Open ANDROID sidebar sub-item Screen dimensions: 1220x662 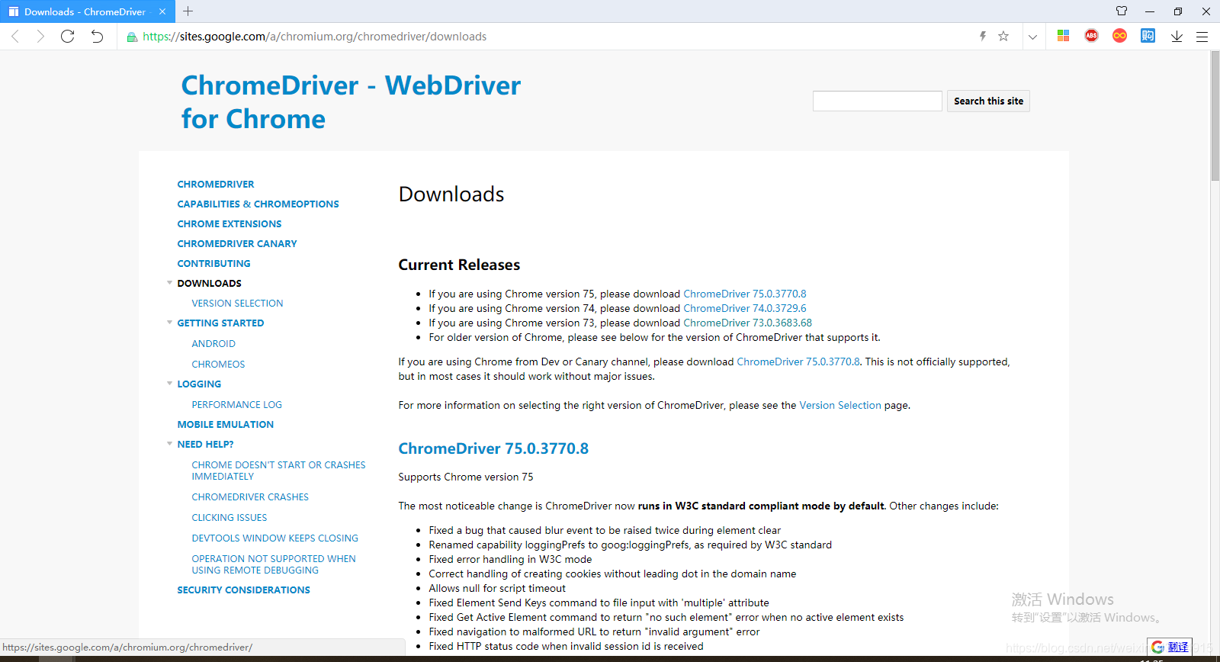[x=213, y=344]
